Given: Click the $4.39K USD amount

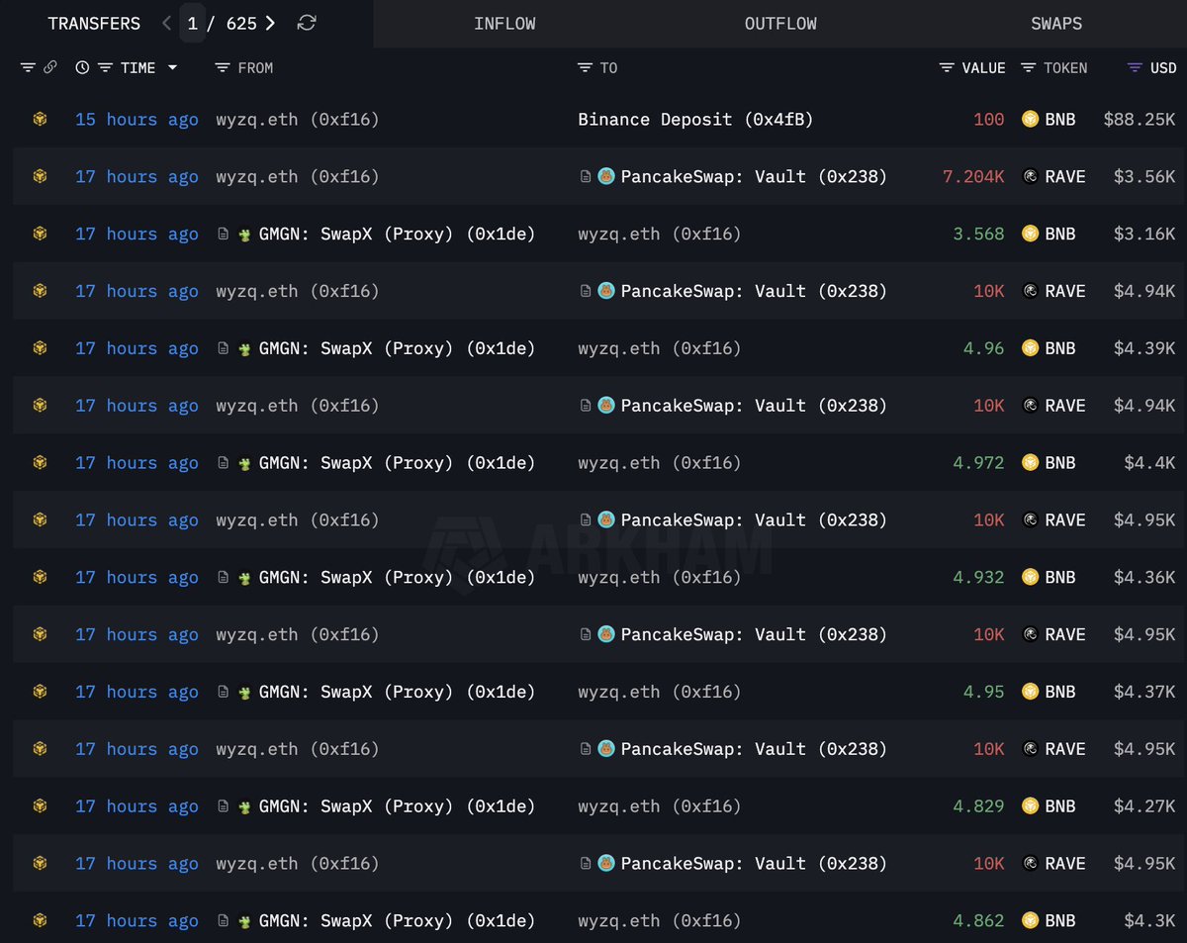Looking at the screenshot, I should [x=1144, y=349].
